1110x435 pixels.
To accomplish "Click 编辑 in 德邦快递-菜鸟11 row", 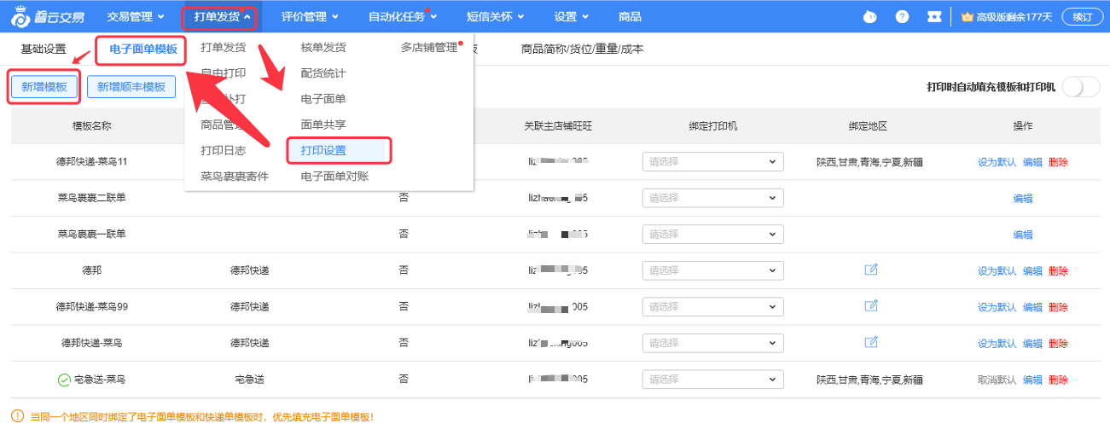I will 1032,162.
